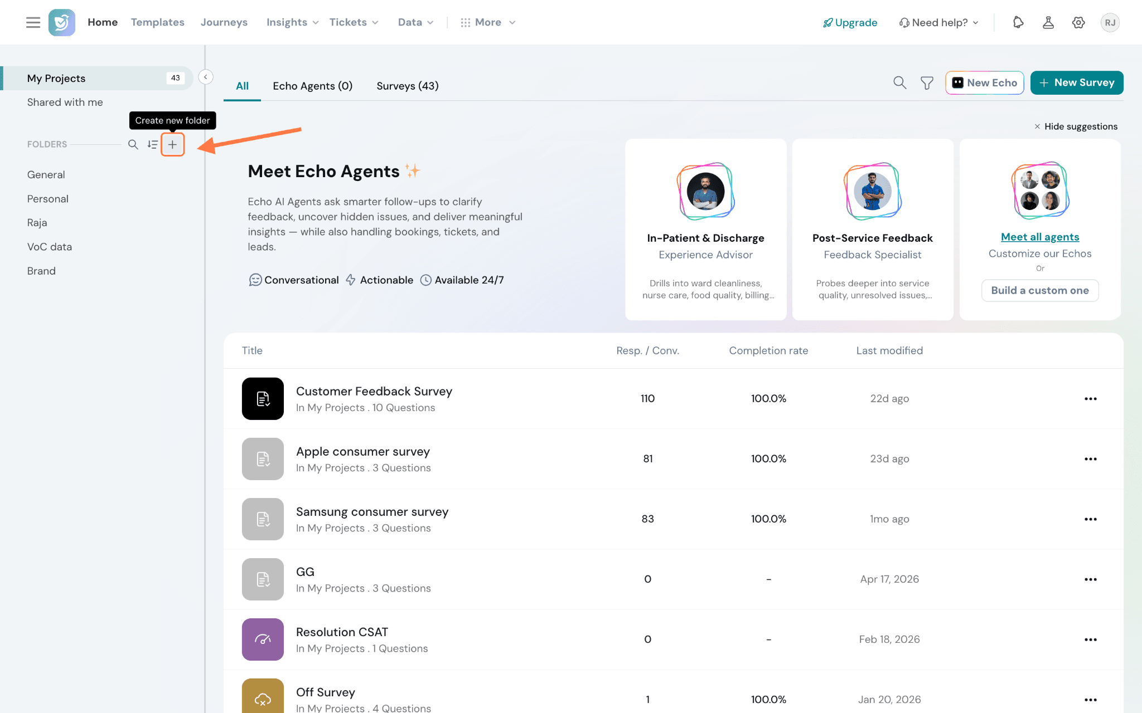Click the Completion rate column header
Viewport: 1142px width, 713px height.
click(768, 350)
